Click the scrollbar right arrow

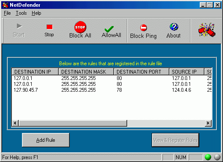(208, 123)
